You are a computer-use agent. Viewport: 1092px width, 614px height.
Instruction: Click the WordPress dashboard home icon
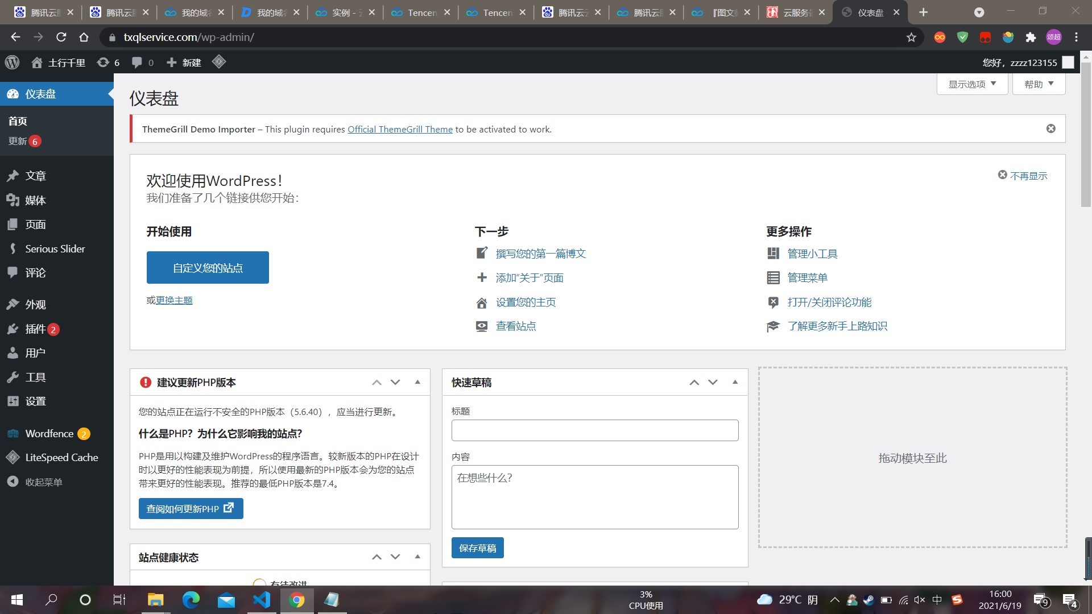[36, 62]
